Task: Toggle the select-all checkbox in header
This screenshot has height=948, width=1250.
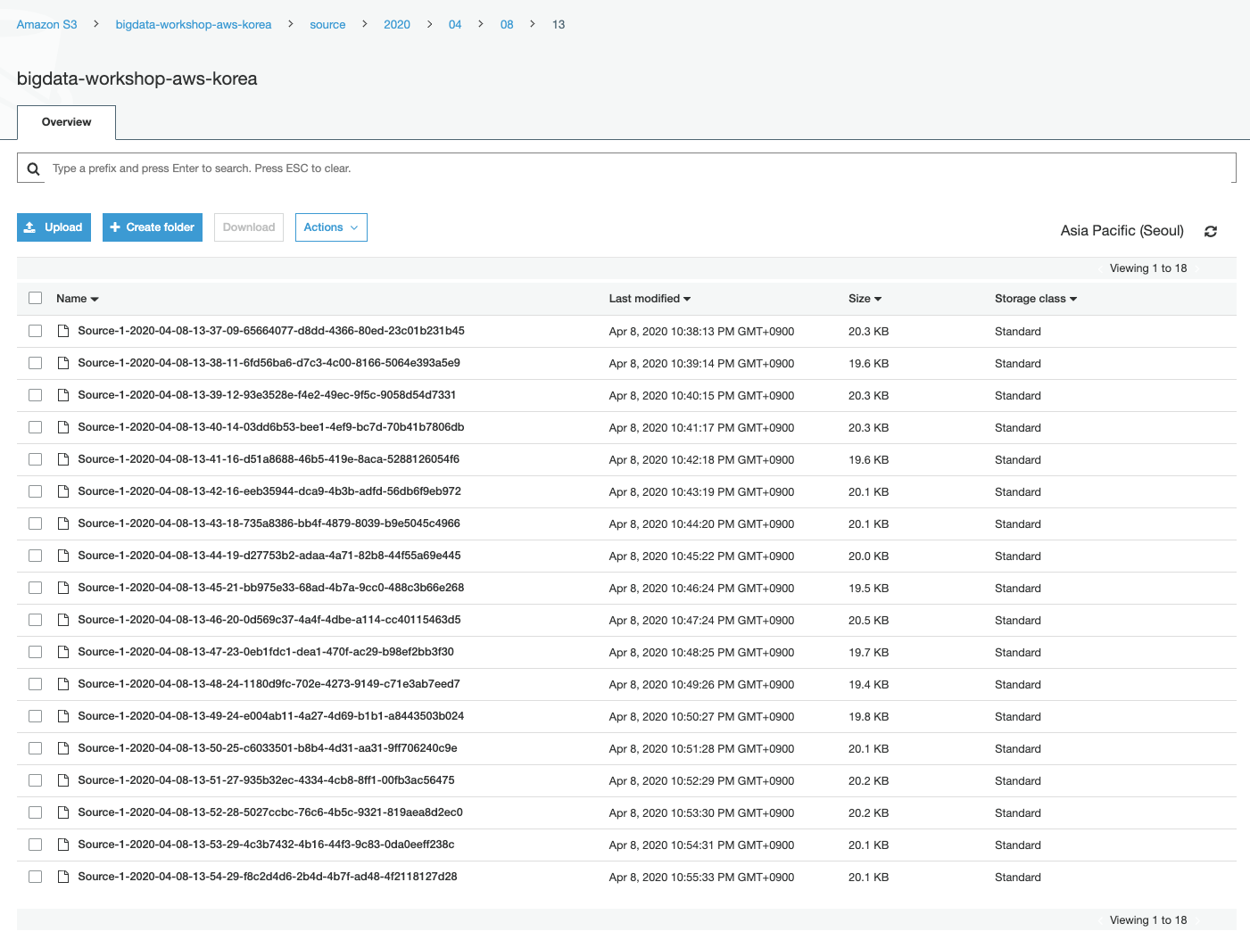Action: pyautogui.click(x=36, y=298)
